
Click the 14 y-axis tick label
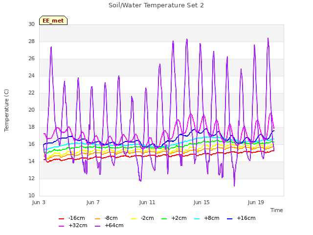[31, 161]
